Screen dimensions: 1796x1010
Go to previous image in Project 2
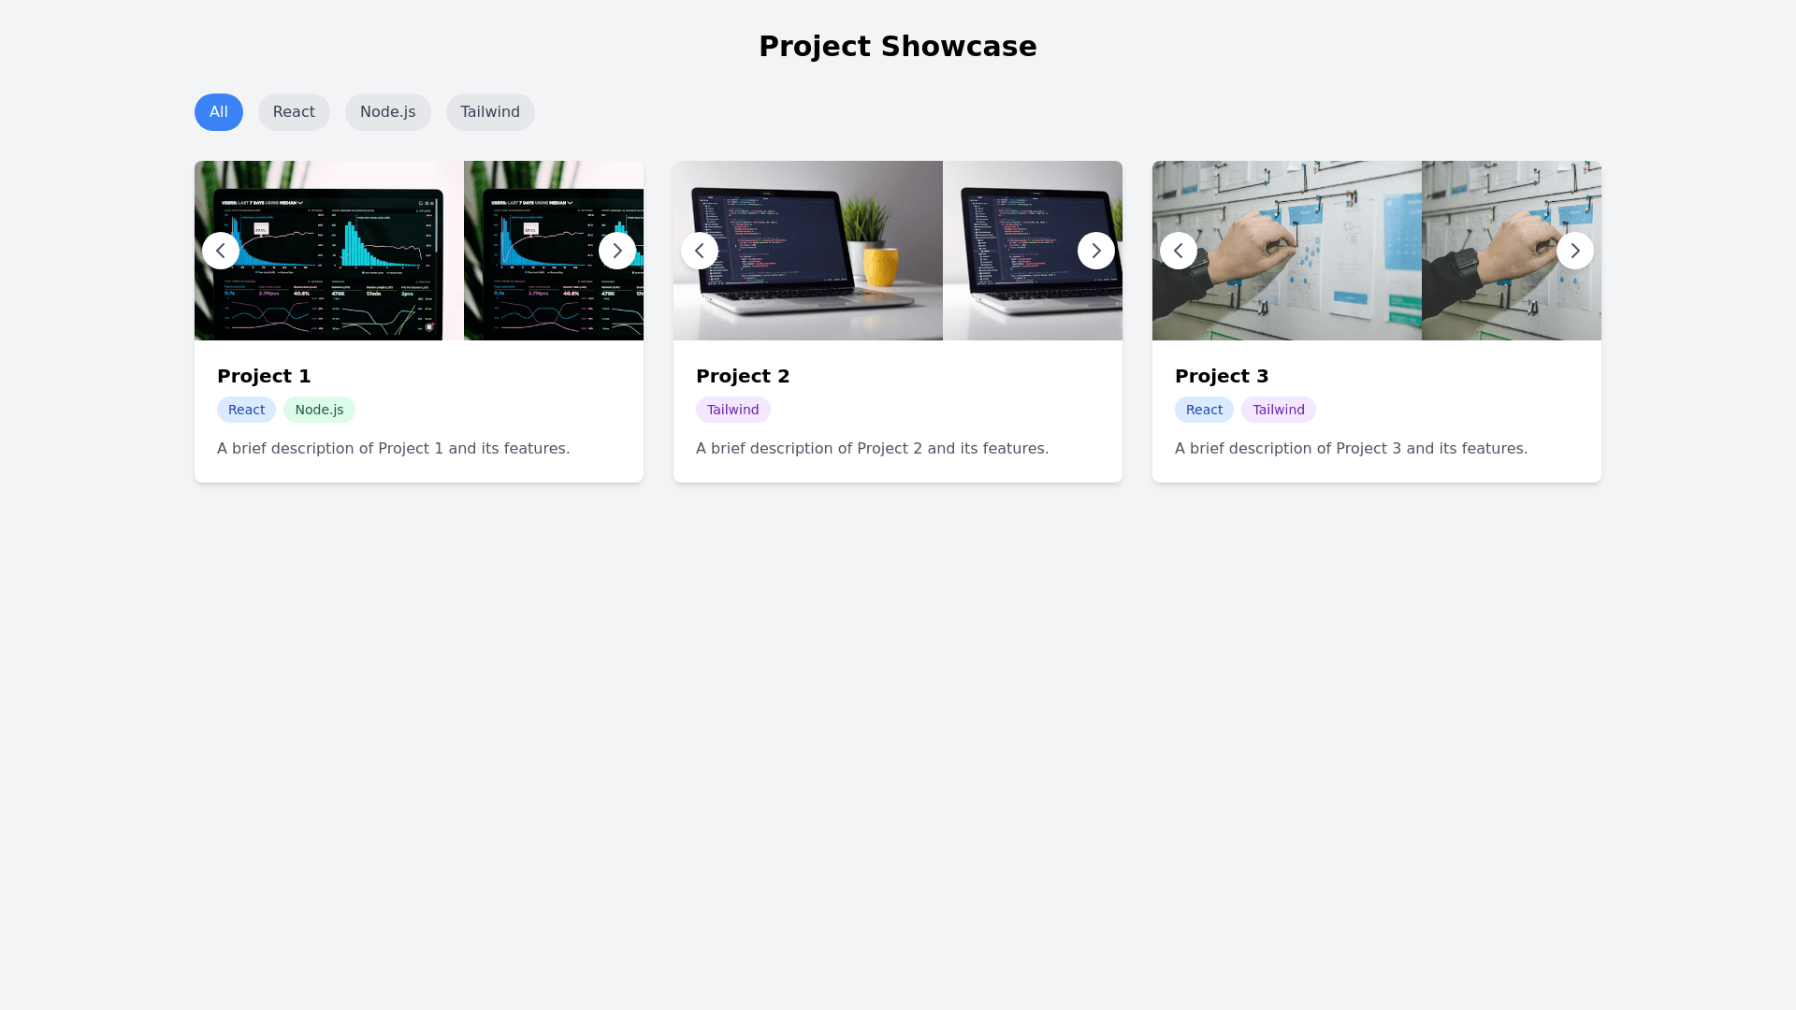[x=700, y=251]
